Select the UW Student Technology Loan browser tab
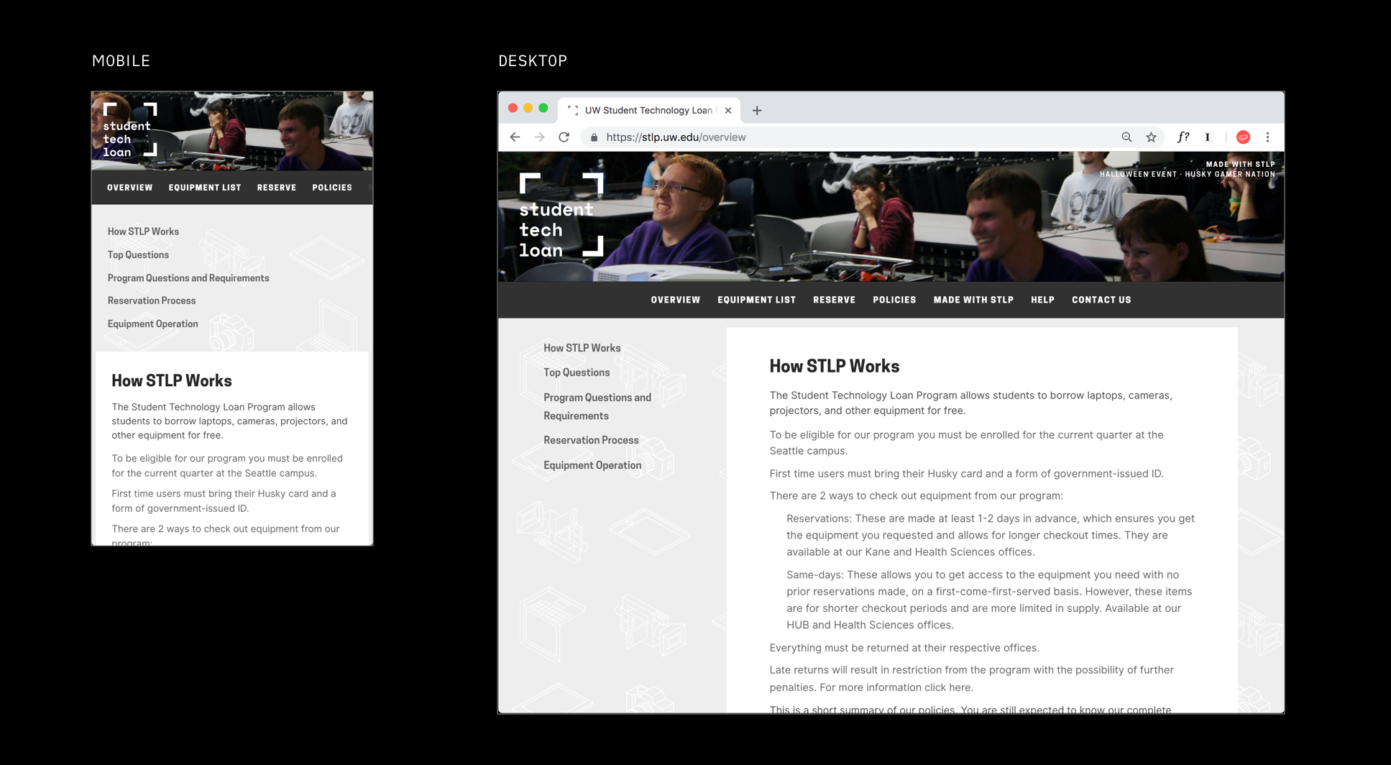Image resolution: width=1391 pixels, height=765 pixels. click(x=648, y=111)
